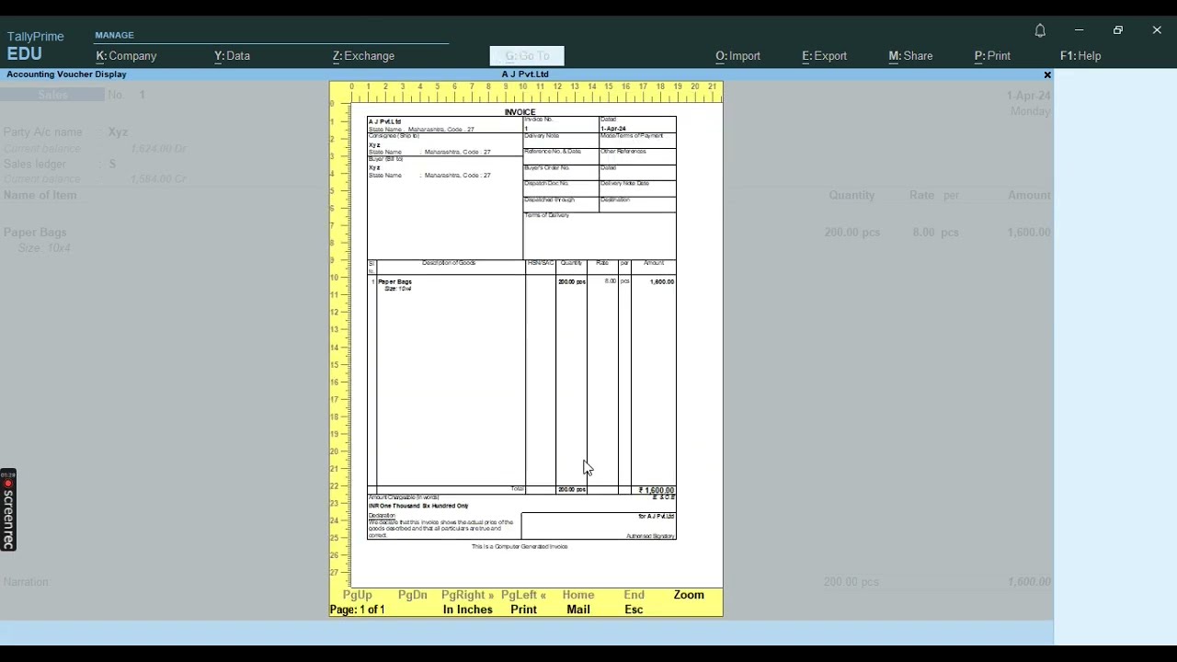This screenshot has width=1177, height=662.
Task: Click the screenrec recorder widget
Action: [x=8, y=510]
